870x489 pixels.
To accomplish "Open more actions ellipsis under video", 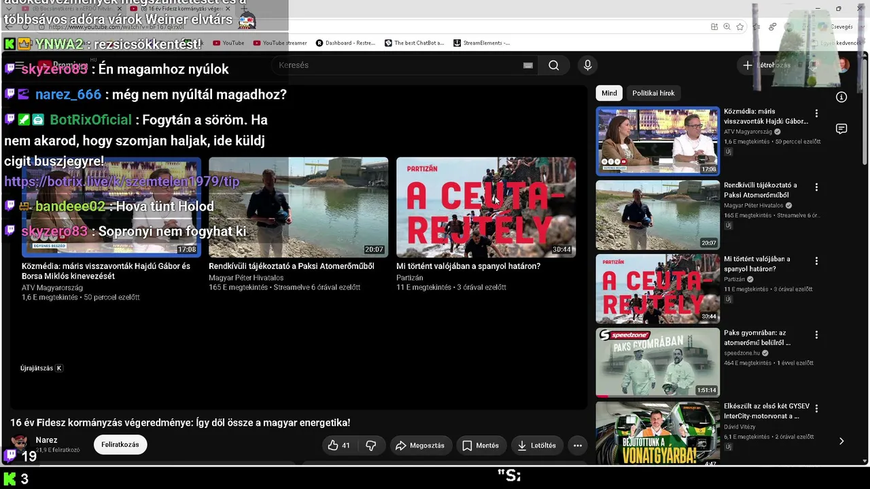I will click(x=578, y=446).
